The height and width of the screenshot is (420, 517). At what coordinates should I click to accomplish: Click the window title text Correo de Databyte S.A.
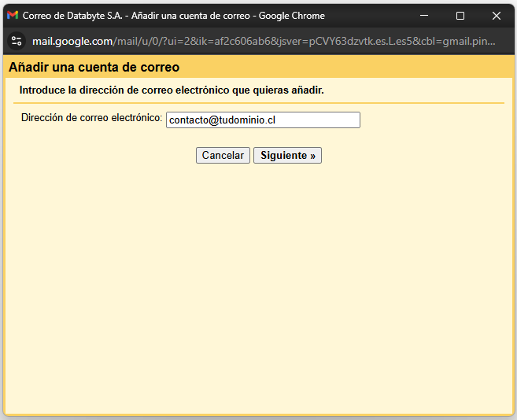pyautogui.click(x=72, y=16)
